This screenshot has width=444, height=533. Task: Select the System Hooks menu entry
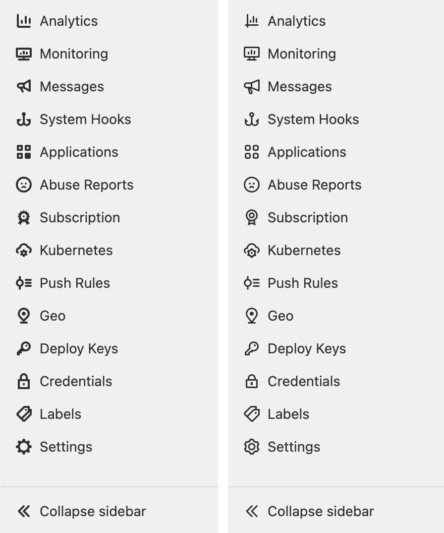pos(85,119)
